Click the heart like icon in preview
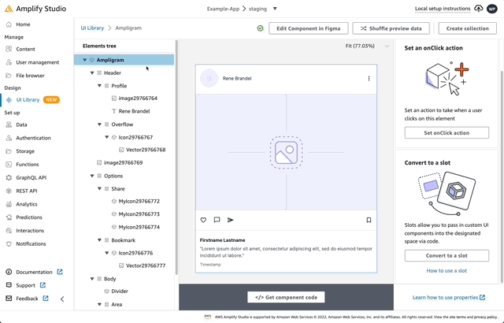 point(203,220)
